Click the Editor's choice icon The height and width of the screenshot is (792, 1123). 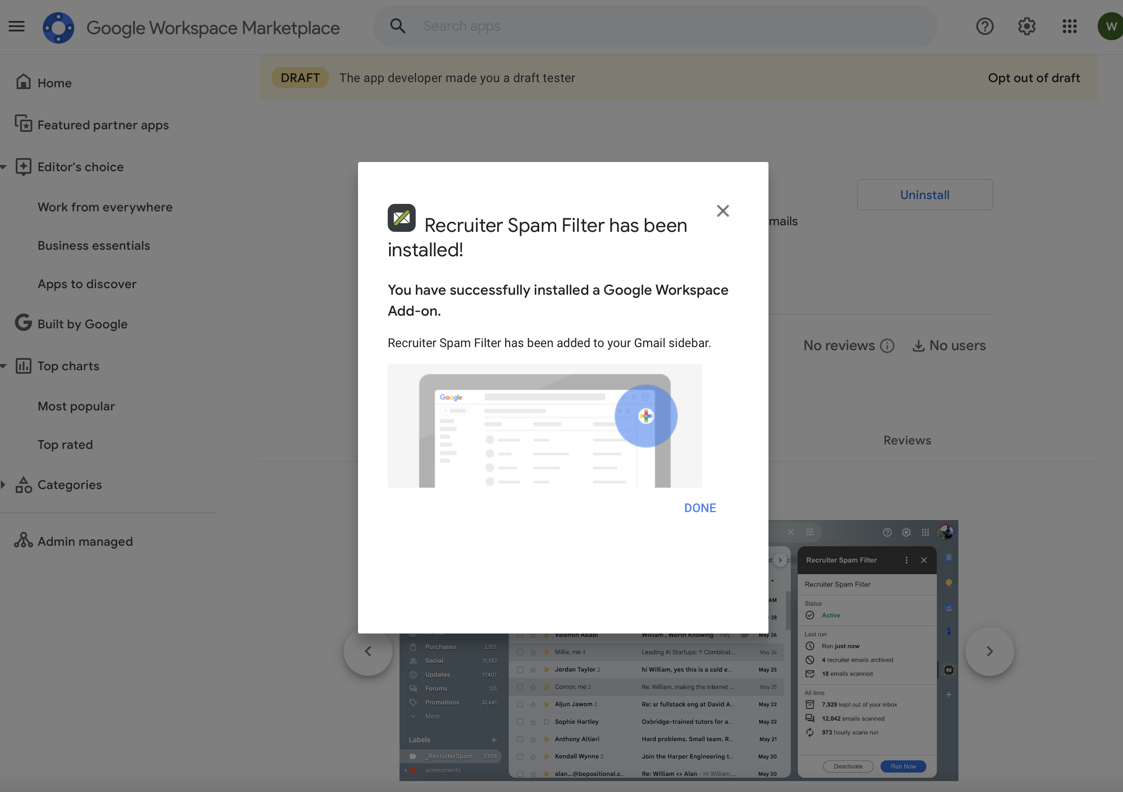(23, 167)
